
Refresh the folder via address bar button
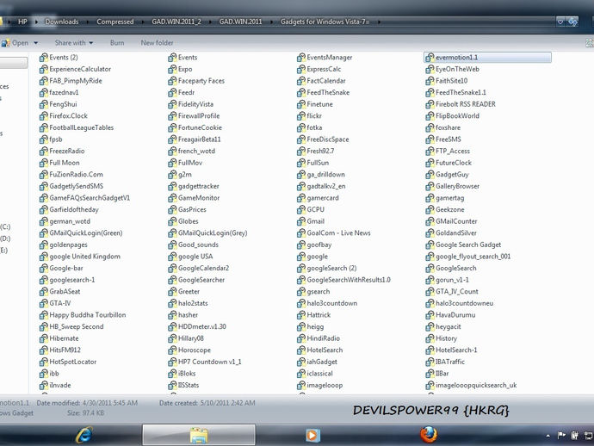pyautogui.click(x=572, y=22)
